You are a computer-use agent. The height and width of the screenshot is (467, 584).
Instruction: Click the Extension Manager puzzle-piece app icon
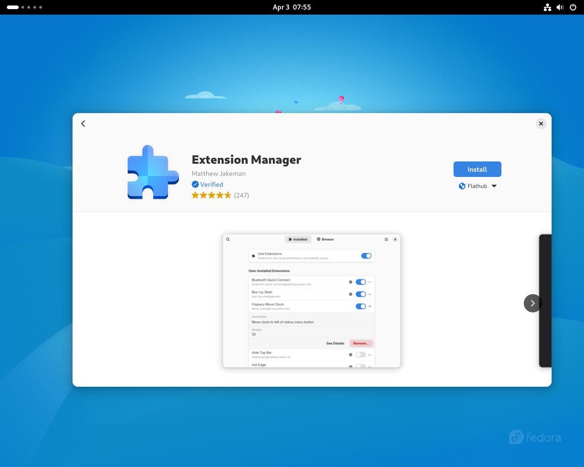[153, 172]
